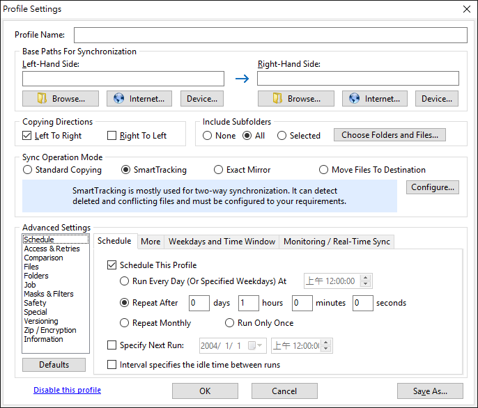Click the Choose Folders and Files... button
478x408 pixels.
pos(390,134)
